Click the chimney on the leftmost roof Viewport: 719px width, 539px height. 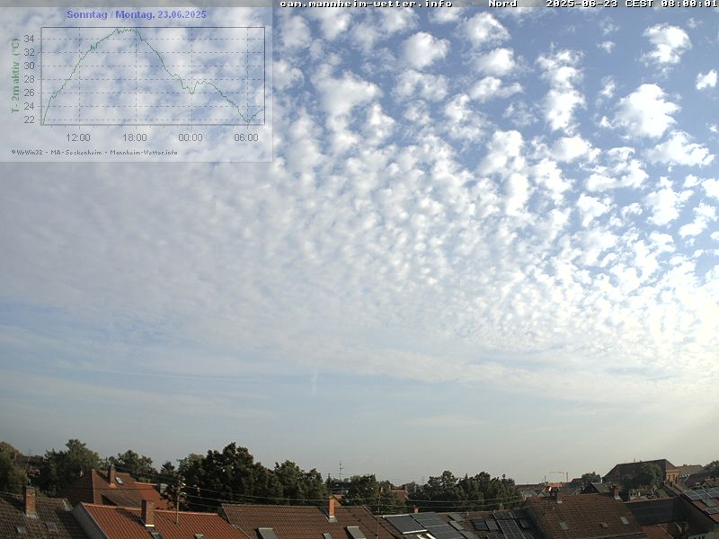point(30,500)
